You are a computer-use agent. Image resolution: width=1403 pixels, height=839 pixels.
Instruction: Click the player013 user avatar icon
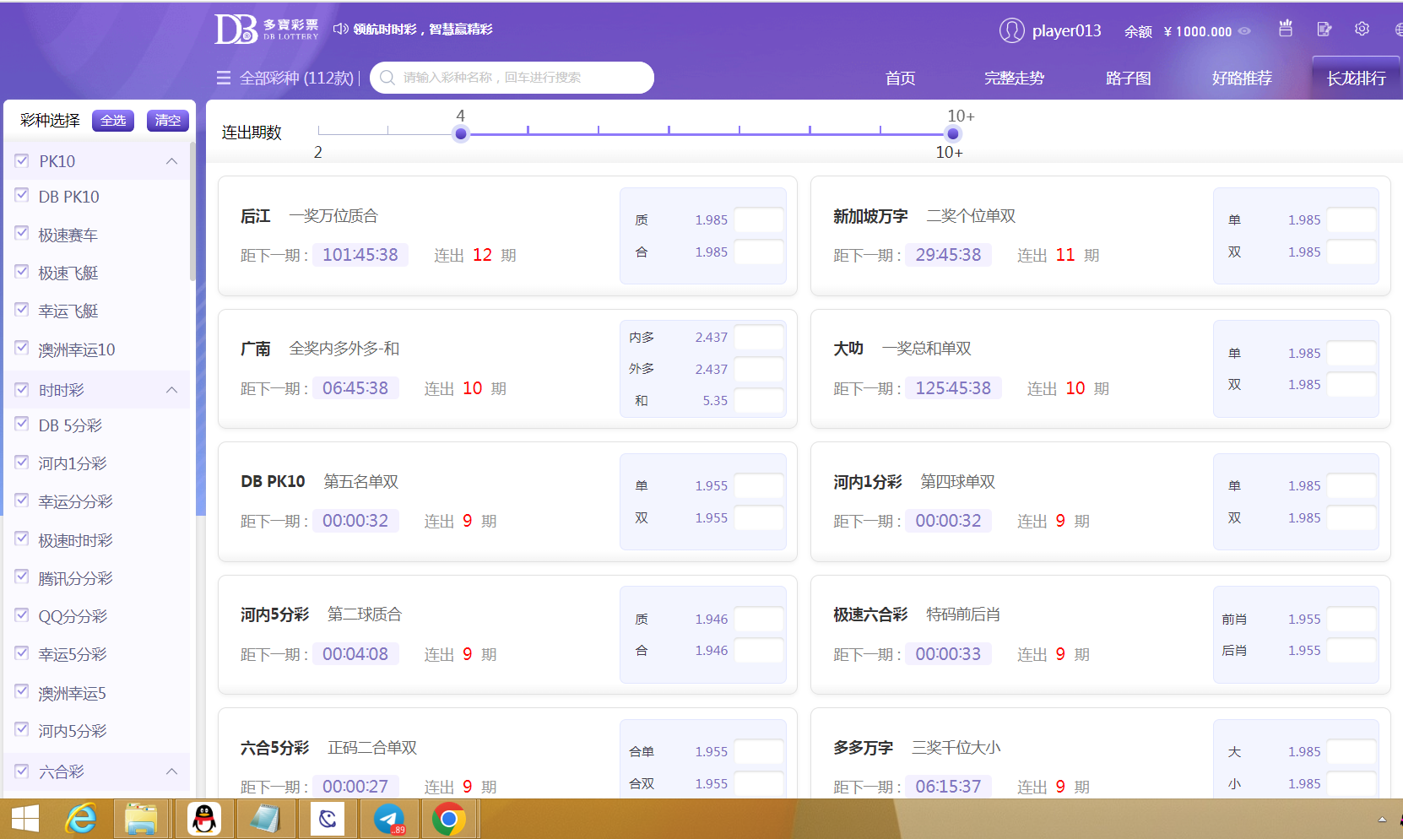1011,30
